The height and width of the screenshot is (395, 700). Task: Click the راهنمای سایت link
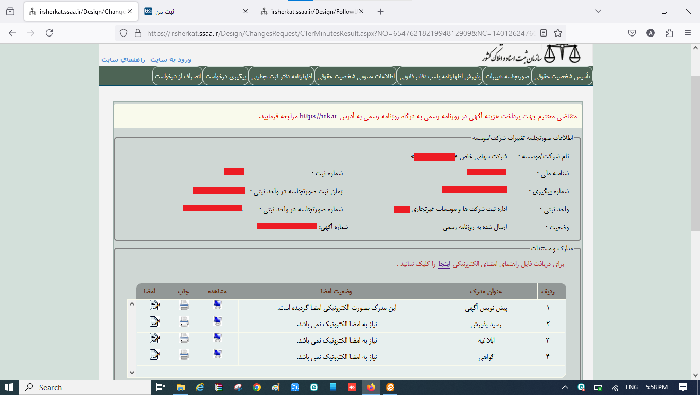124,59
